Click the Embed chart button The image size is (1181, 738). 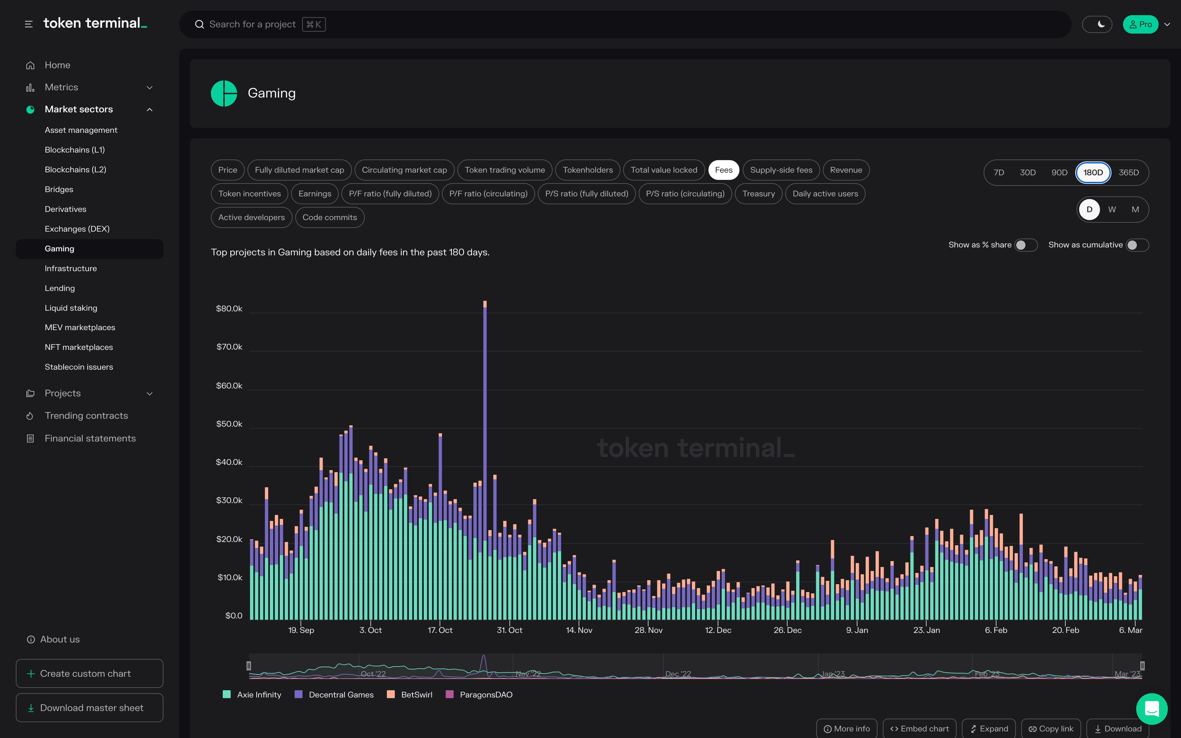[x=919, y=729]
